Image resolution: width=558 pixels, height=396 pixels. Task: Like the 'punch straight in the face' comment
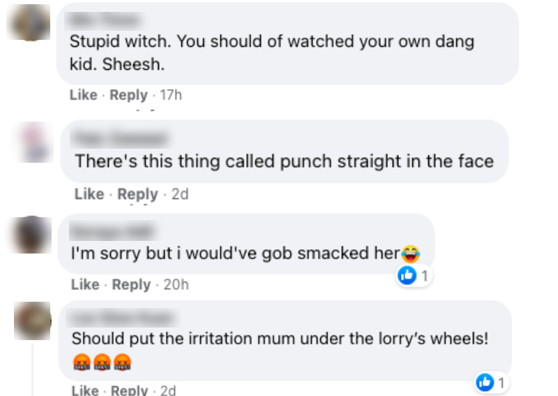(89, 194)
